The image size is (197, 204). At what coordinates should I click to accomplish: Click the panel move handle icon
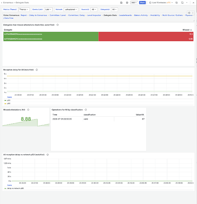click(189, 13)
